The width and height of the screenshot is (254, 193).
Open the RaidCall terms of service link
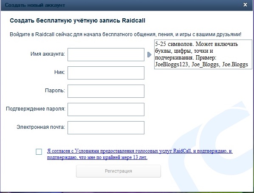pos(140,154)
